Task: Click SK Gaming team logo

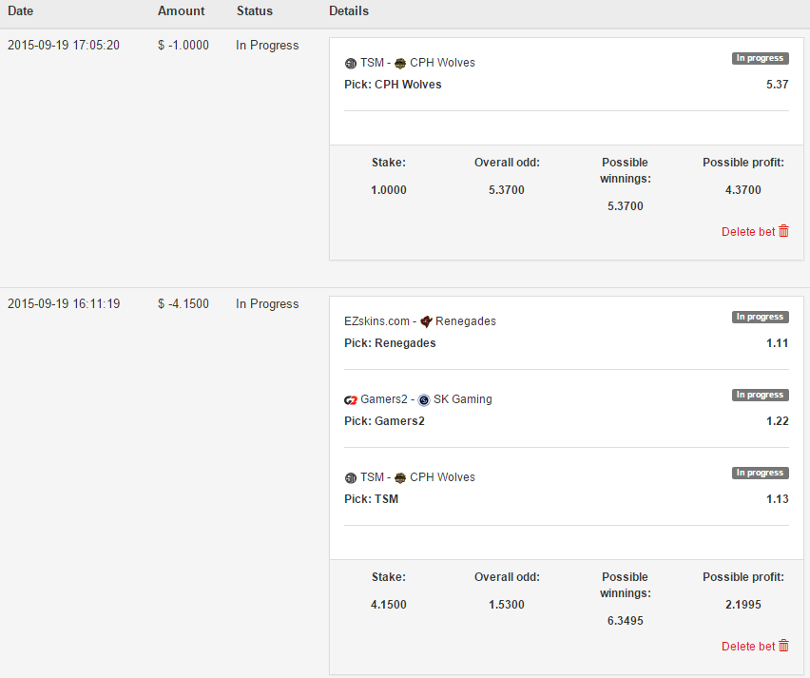Action: [x=424, y=400]
